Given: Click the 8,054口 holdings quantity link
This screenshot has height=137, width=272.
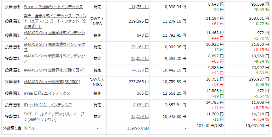Looking at the screenshot, I should click(x=141, y=105).
